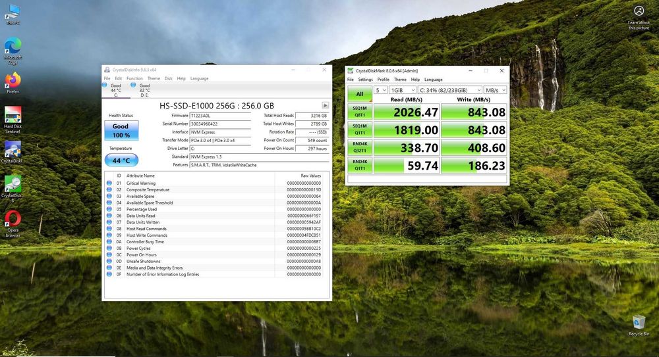The width and height of the screenshot is (659, 357).
Task: Run the SEQ1M Q8T1 test
Action: 360,112
